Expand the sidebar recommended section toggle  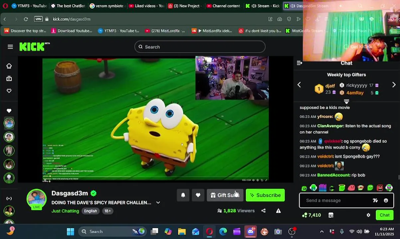[x=9, y=199]
